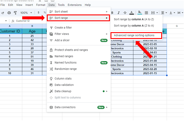Expand Sort sheet submenu arrow
184x121 pixels.
[107, 12]
